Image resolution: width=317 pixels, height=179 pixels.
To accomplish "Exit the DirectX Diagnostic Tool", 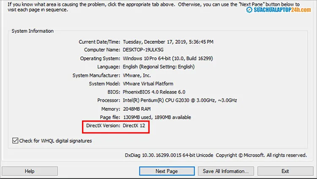I will click(285, 171).
